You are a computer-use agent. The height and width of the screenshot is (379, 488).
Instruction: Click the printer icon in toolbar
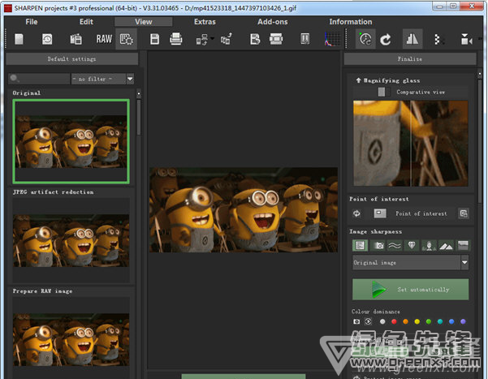[176, 39]
